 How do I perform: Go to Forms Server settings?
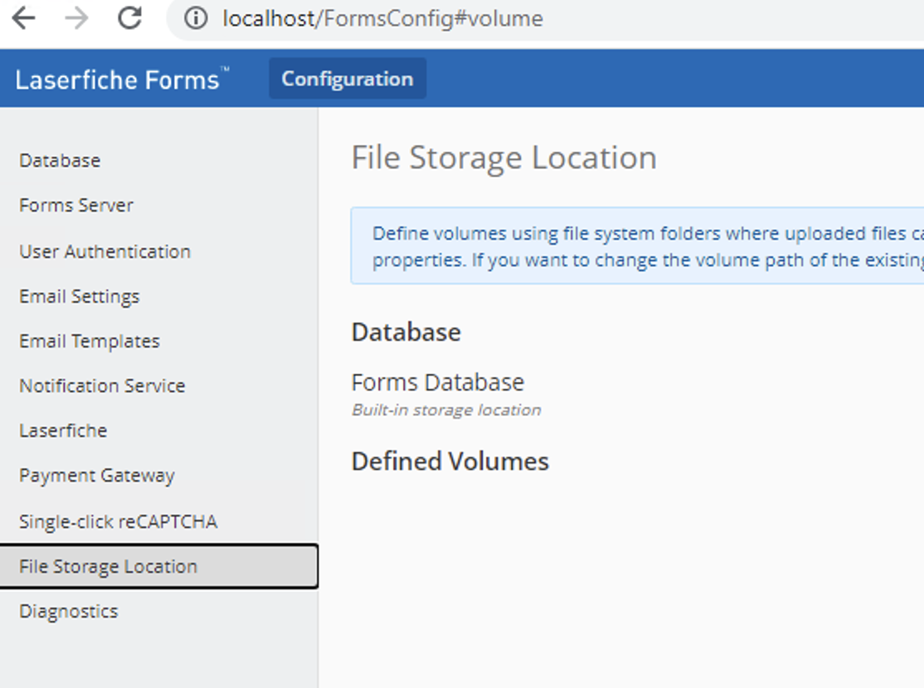76,205
